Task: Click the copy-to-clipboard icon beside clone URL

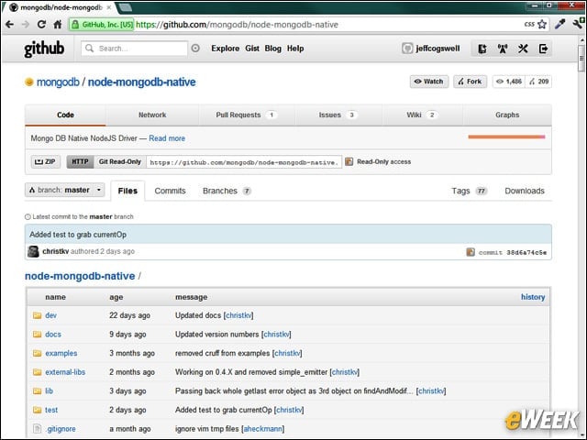Action: (349, 161)
